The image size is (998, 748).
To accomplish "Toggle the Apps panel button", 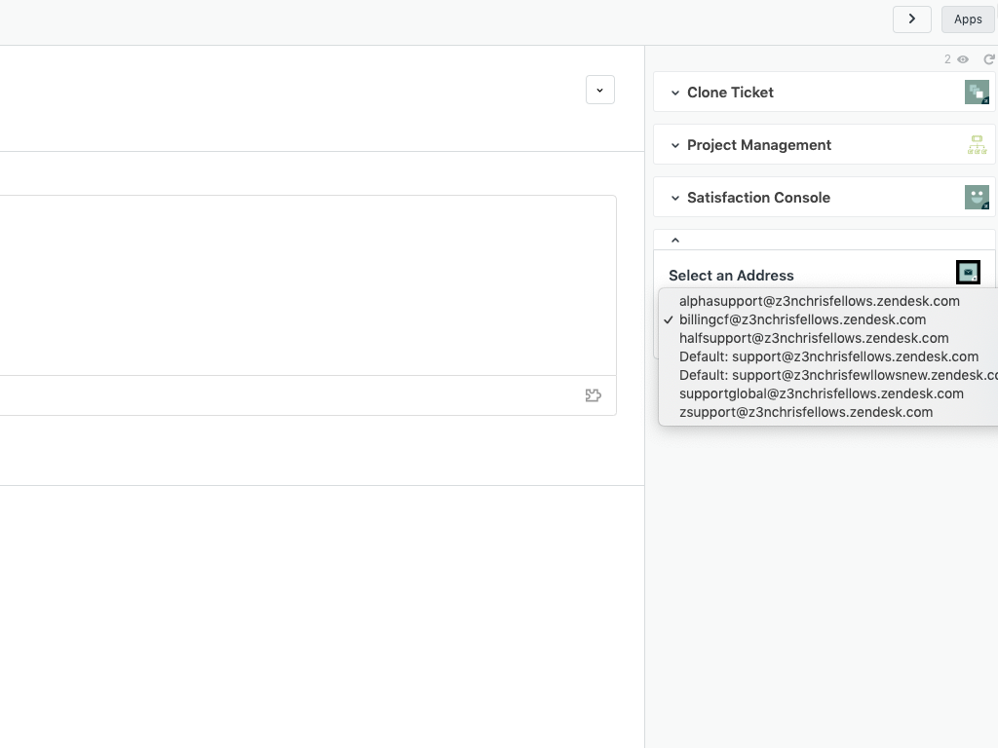I will tap(968, 19).
